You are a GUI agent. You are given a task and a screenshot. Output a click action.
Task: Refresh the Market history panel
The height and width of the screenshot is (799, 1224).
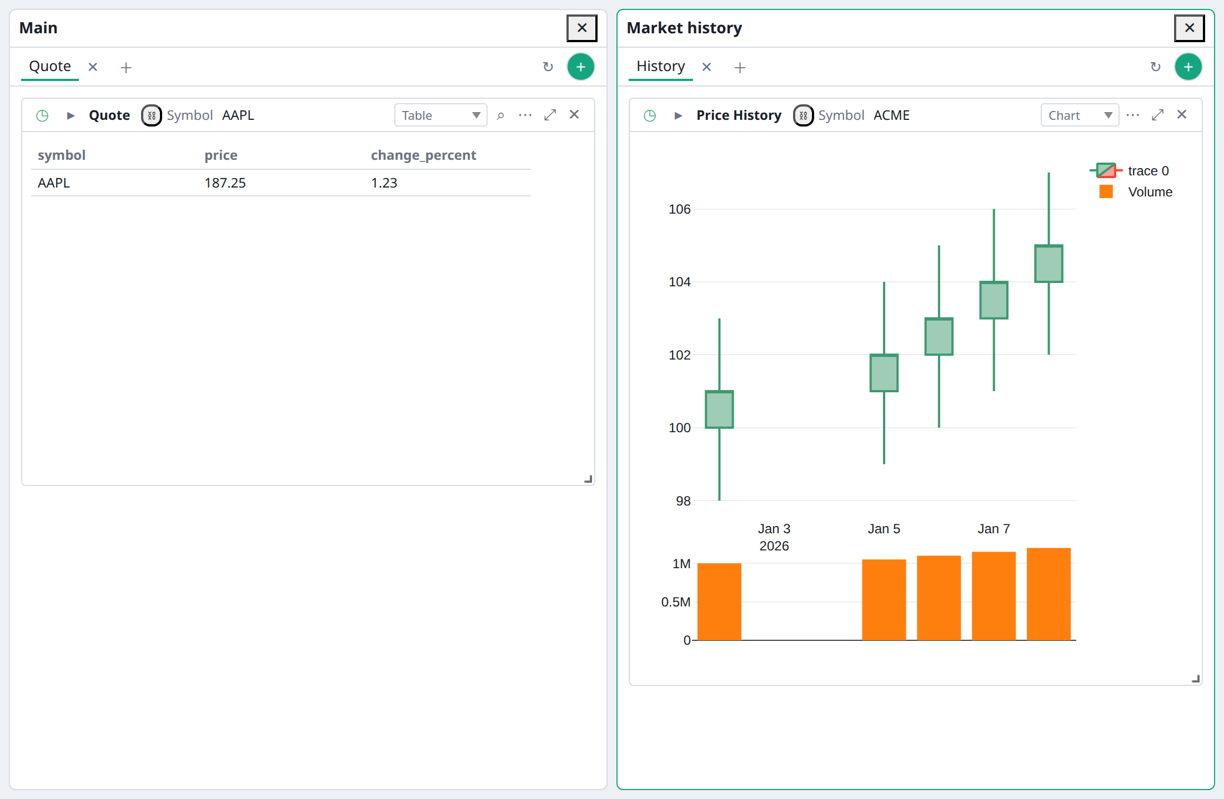(1156, 67)
